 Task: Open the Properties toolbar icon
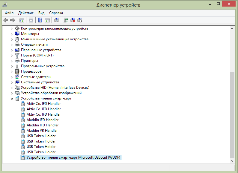click(31, 20)
